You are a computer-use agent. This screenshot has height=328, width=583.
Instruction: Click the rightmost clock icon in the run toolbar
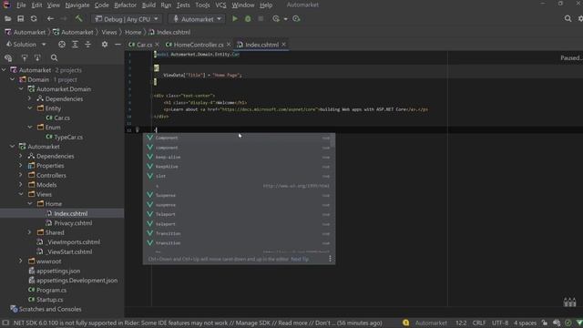[296, 18]
